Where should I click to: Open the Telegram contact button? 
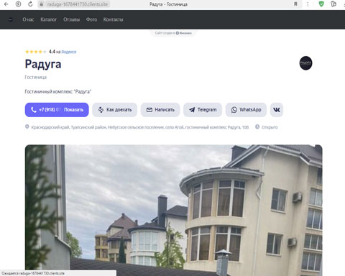pos(203,110)
